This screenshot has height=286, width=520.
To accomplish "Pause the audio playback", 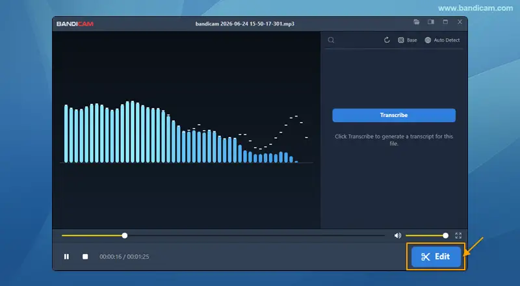I will coord(67,257).
